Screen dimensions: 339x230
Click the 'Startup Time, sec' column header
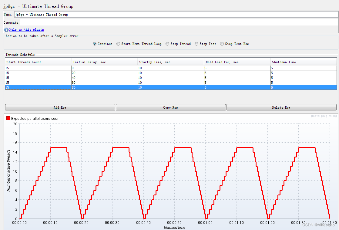coord(171,62)
